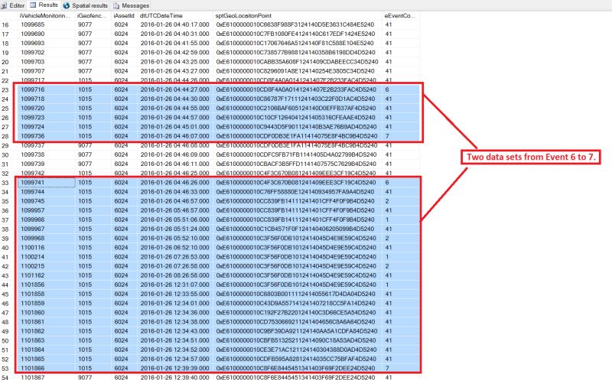This screenshot has height=380, width=612.
Task: Click datetime 2016-01-26 12:31:07.000
Action: coord(175,284)
